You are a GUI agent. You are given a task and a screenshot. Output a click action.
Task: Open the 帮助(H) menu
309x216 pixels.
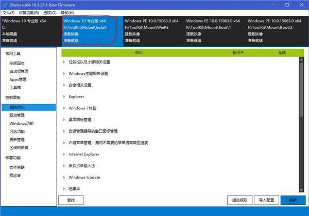pos(67,12)
